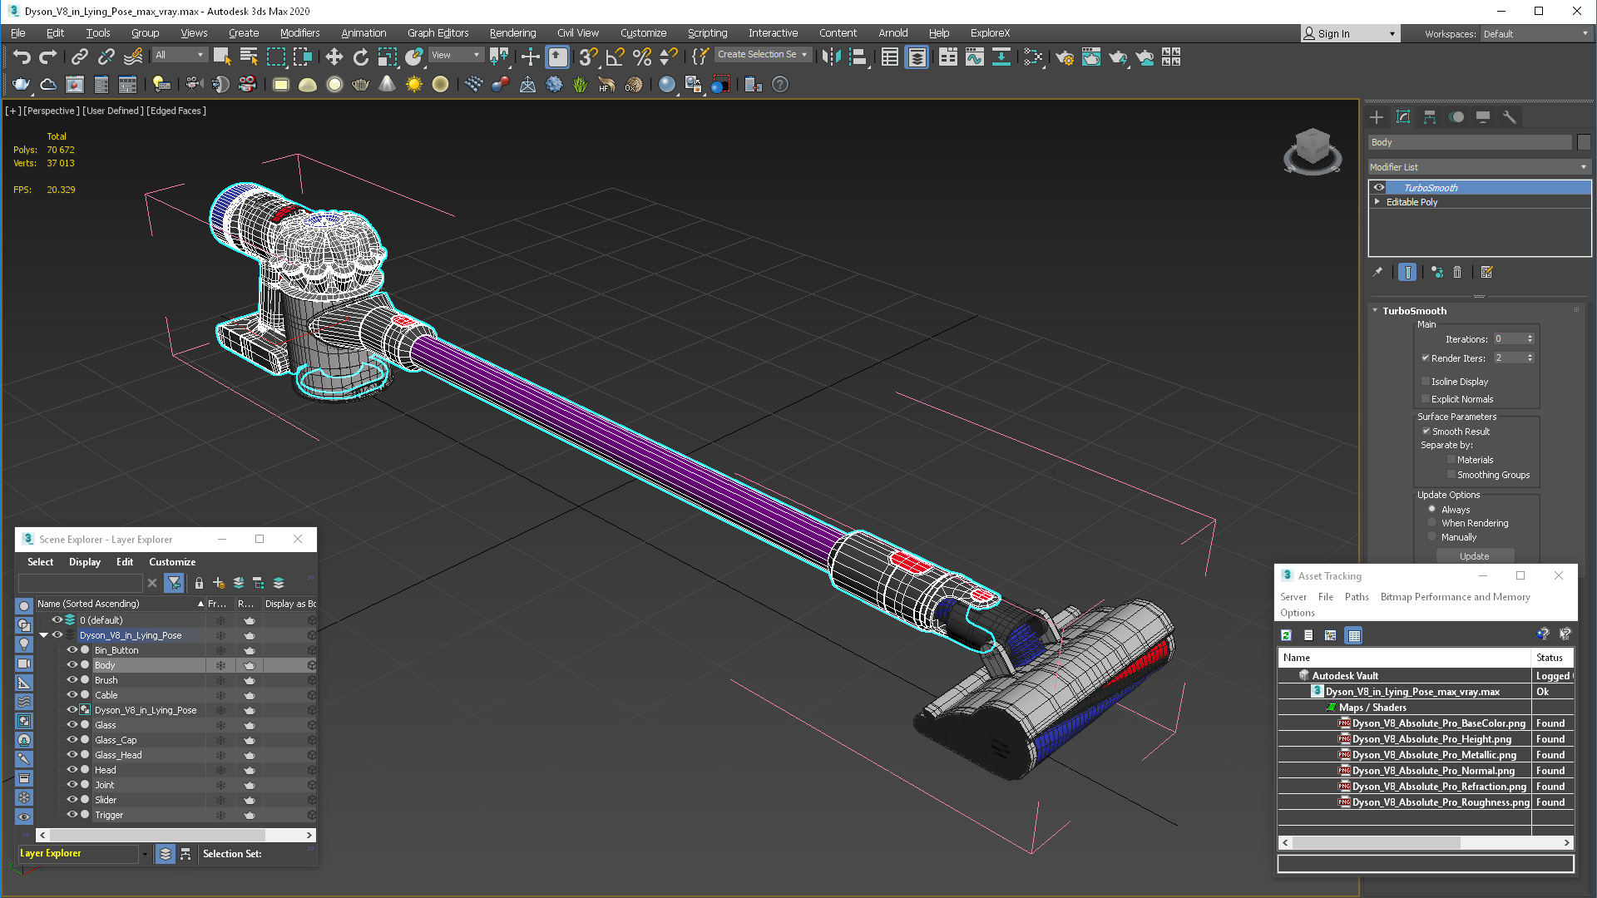1597x898 pixels.
Task: Uncheck Render Iters checkbox
Action: click(1426, 358)
